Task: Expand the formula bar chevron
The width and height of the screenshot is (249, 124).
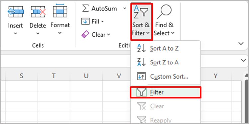Action: click(243, 60)
